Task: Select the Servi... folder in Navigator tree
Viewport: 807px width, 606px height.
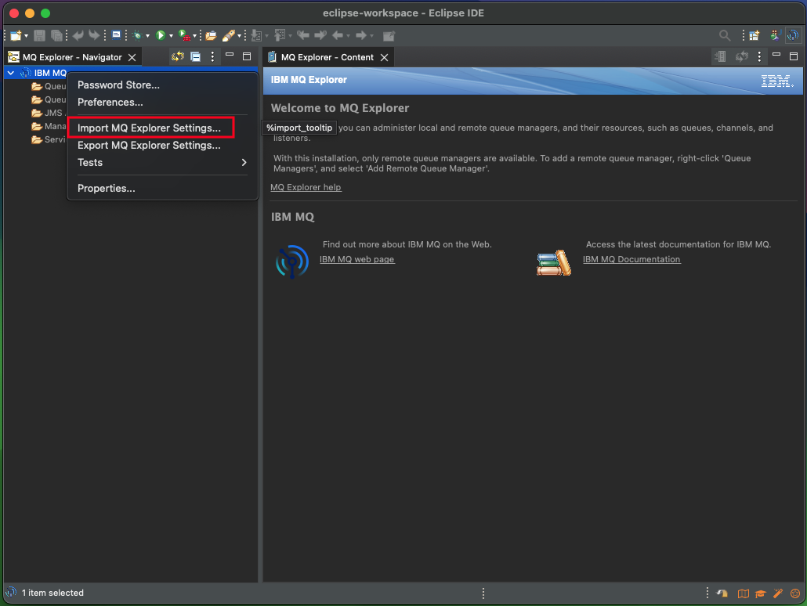Action: pyautogui.click(x=48, y=139)
